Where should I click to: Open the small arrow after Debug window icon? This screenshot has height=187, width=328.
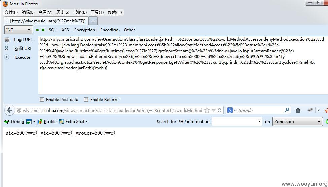(x=34, y=122)
